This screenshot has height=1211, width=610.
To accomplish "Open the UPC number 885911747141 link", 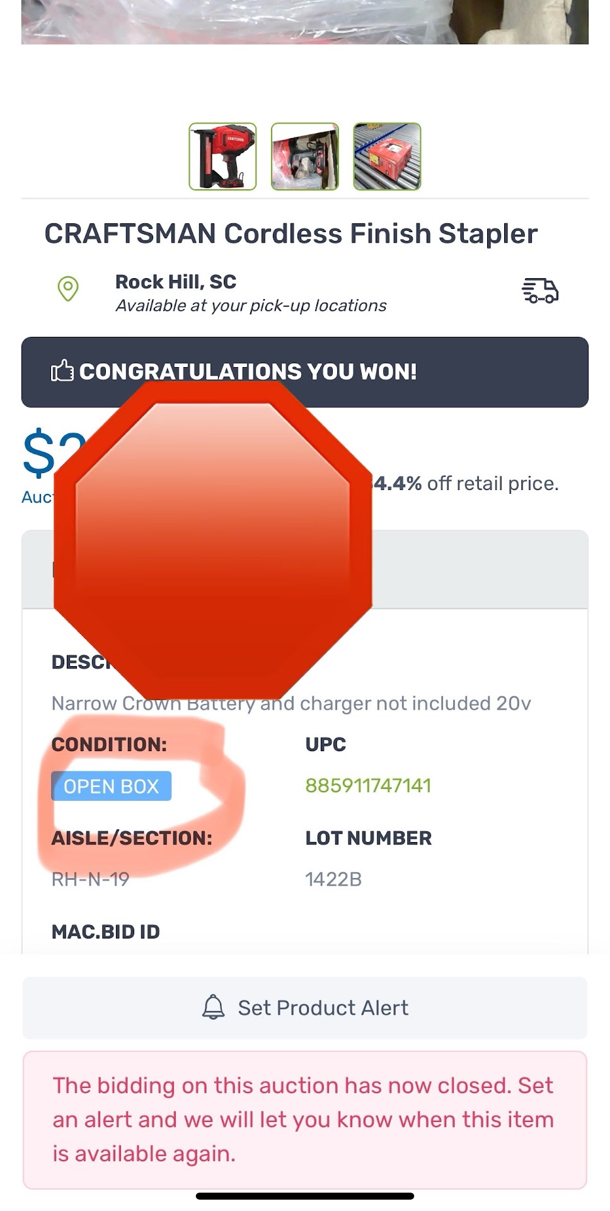I will [368, 785].
